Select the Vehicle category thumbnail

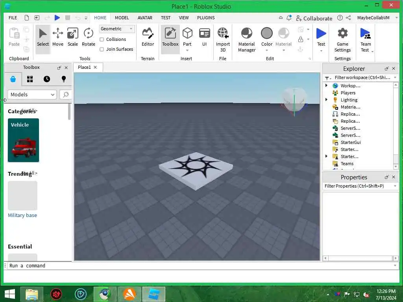[23, 140]
